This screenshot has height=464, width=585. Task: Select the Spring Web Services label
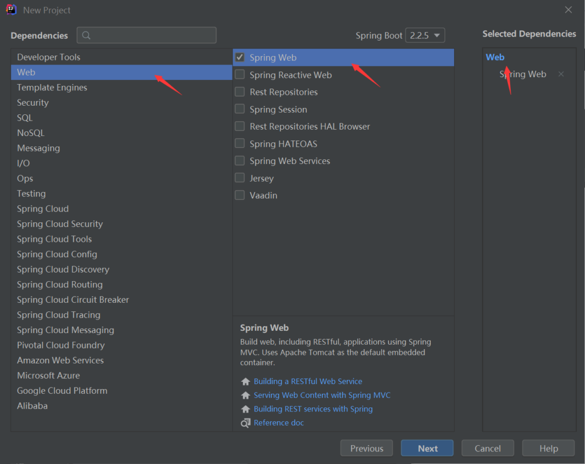coord(290,161)
